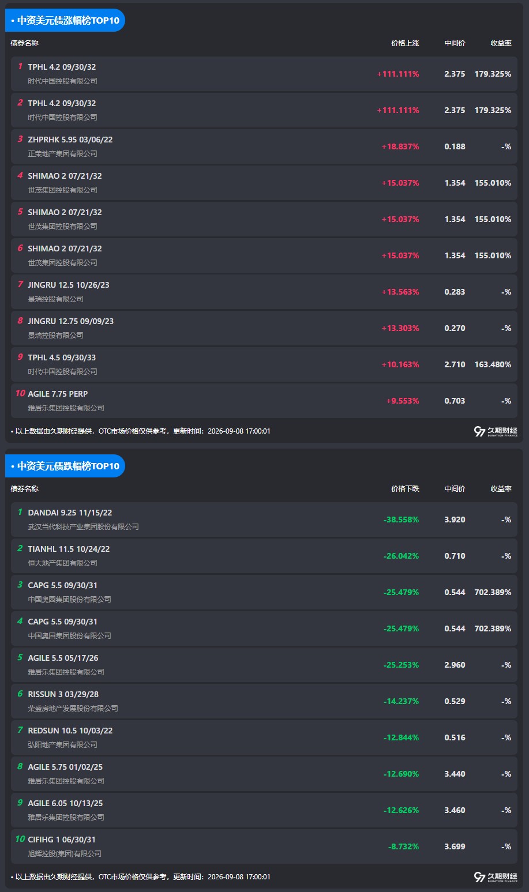The width and height of the screenshot is (529, 892).
Task: Select the rank 1 TPHL 4.2 09/30/32 bond
Action: 264,74
